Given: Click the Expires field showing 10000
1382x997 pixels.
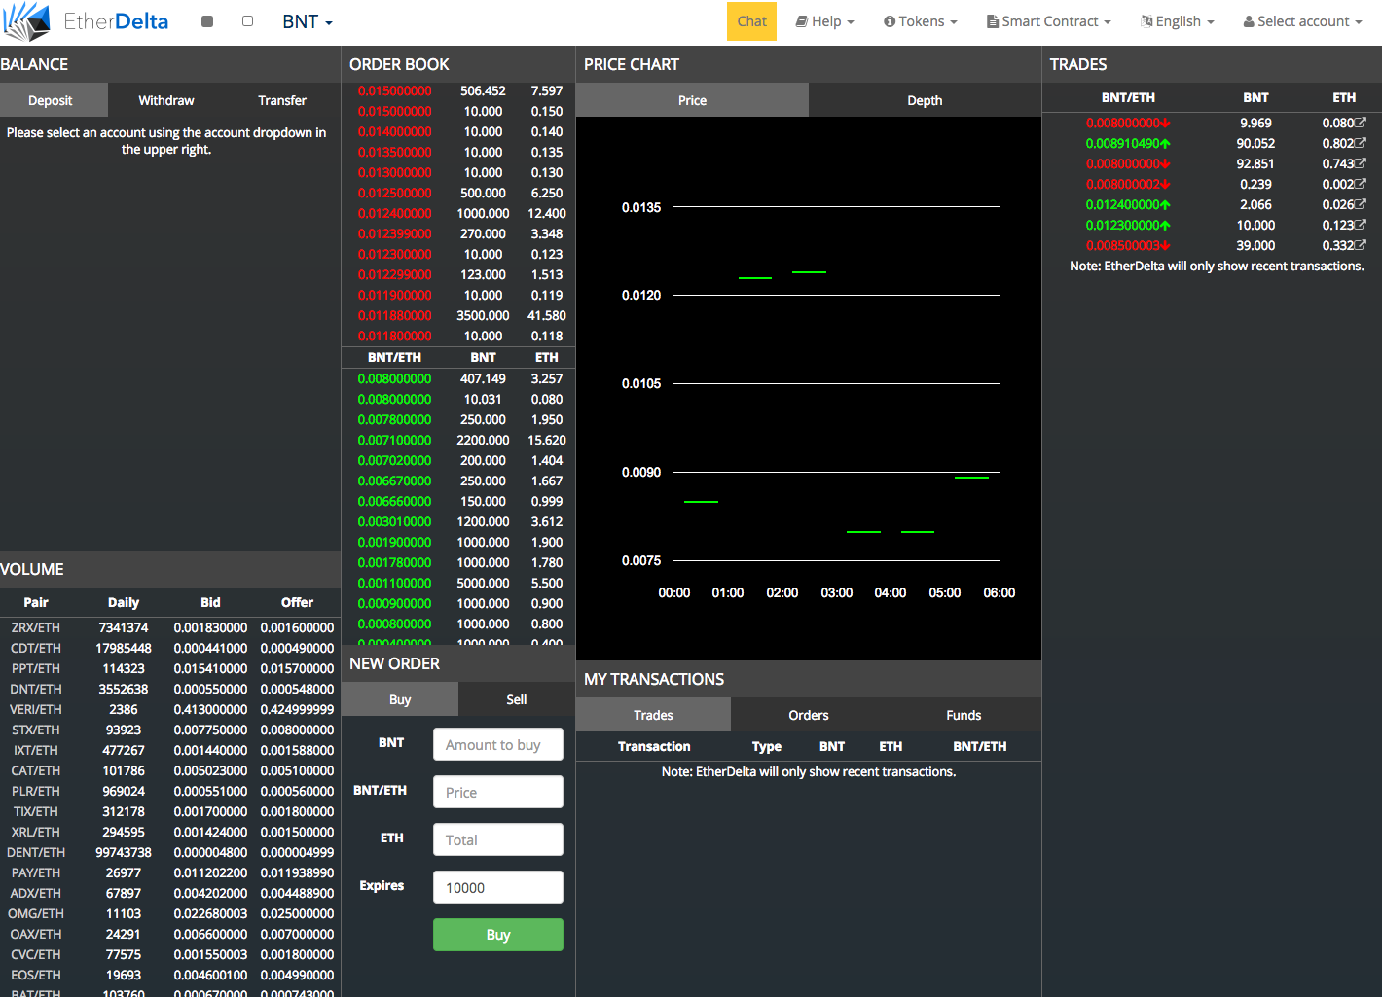Looking at the screenshot, I should 498,887.
